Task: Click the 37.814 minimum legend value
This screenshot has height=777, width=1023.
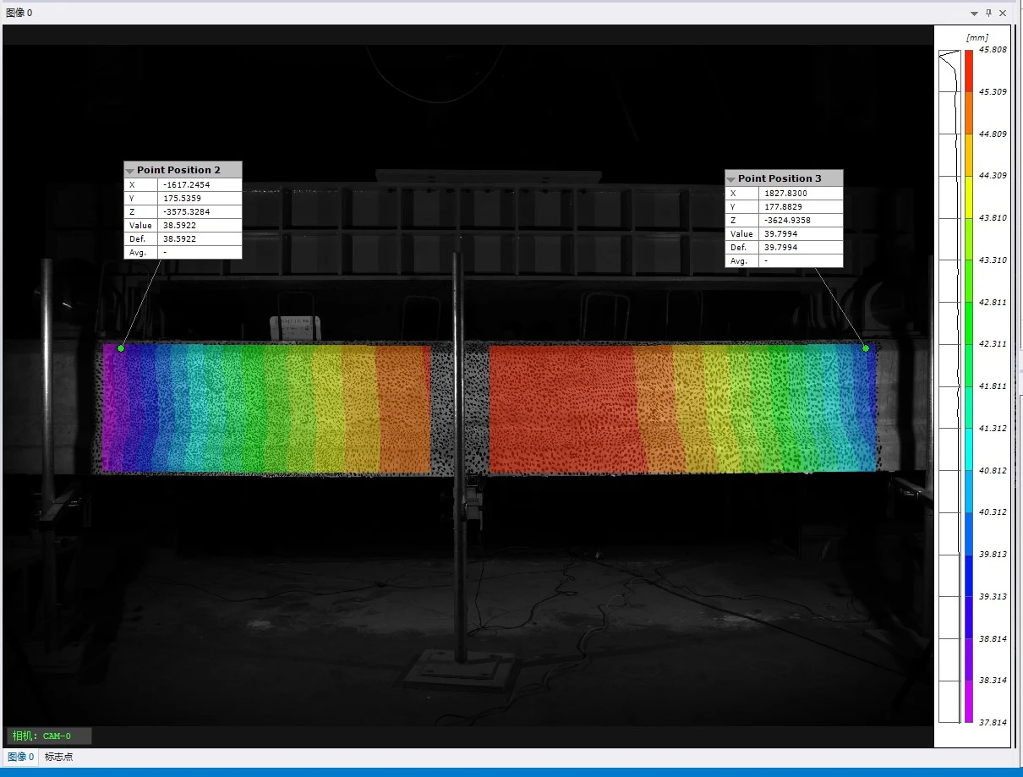Action: (x=992, y=723)
